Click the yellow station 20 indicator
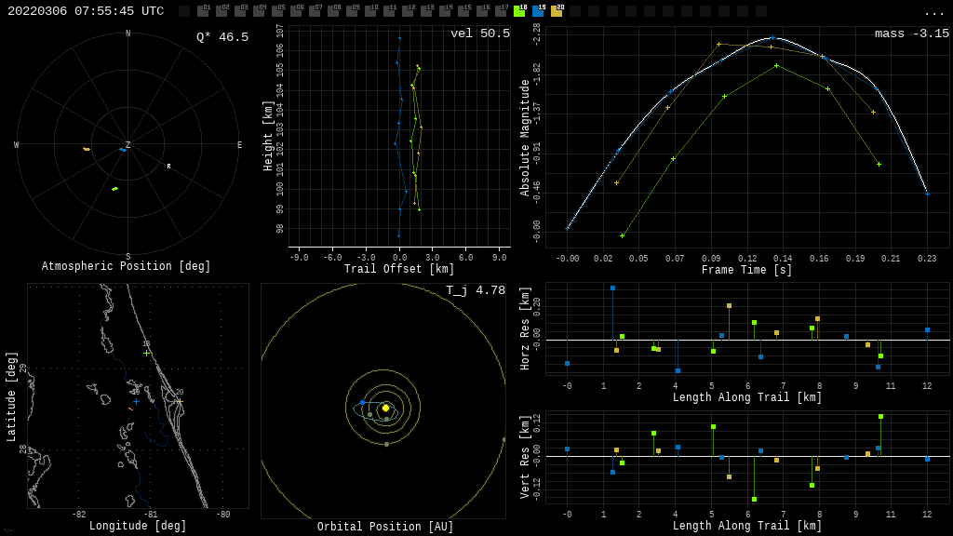This screenshot has height=536, width=953. [x=557, y=11]
